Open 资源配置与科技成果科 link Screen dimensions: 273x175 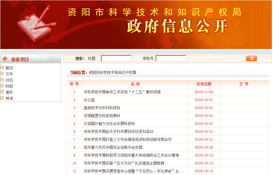click(x=102, y=116)
